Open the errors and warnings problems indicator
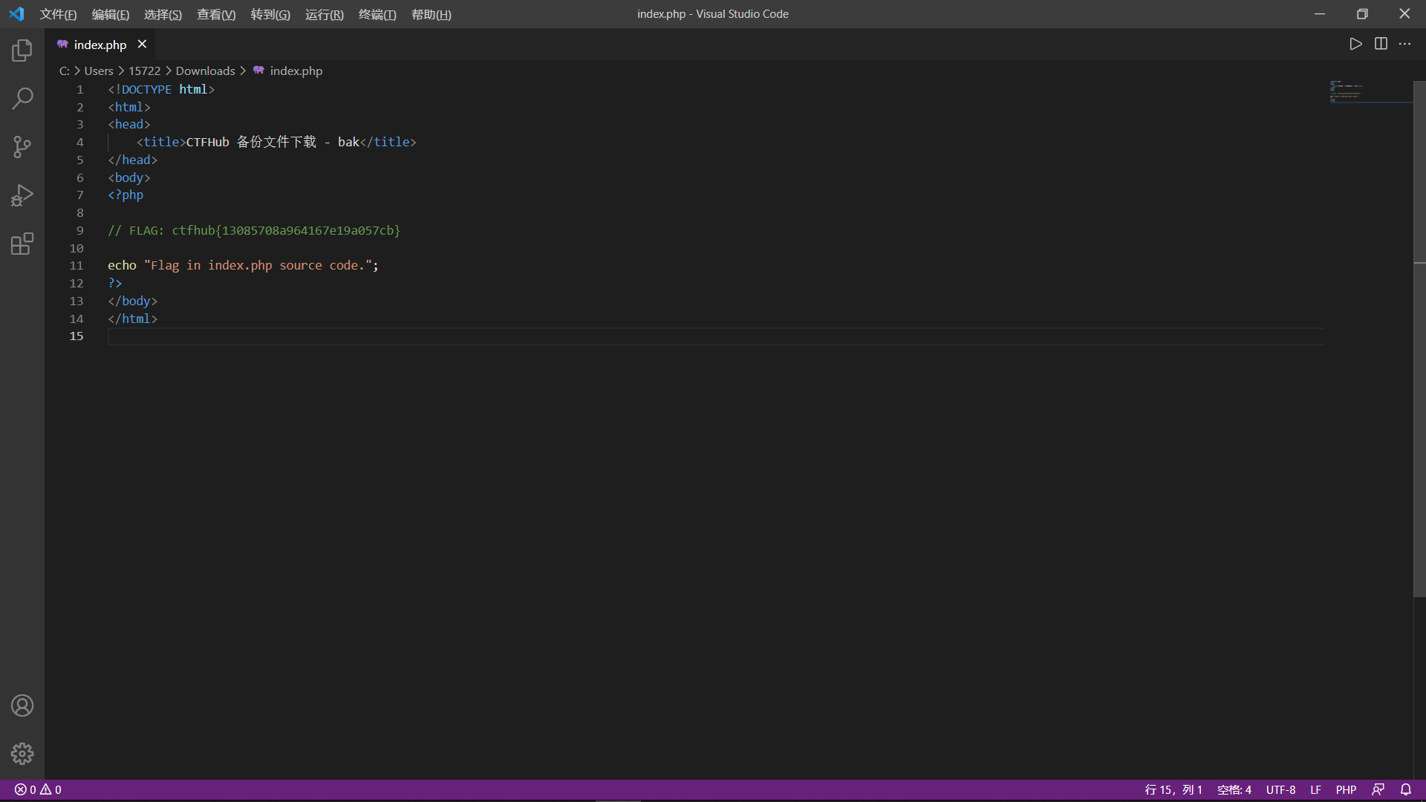The image size is (1426, 802). point(38,789)
